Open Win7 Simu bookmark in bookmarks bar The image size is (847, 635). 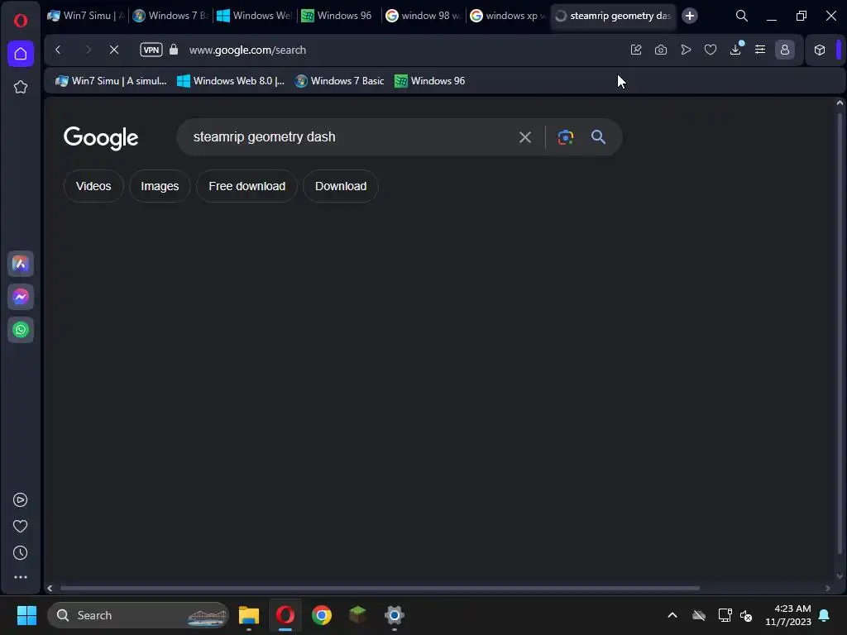pos(112,81)
